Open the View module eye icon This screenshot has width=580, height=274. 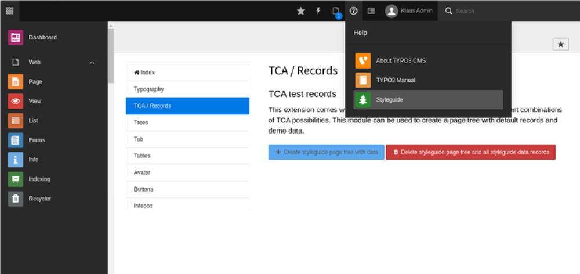[x=16, y=101]
